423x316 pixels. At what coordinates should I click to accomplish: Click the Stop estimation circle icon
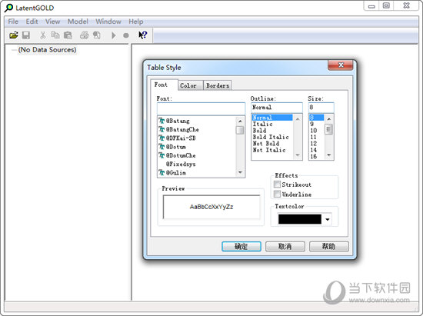pos(125,35)
